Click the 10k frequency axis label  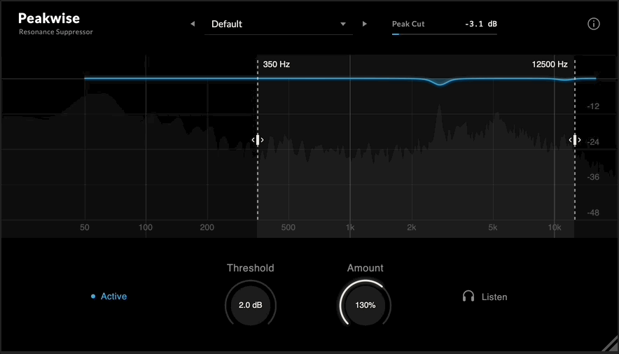555,227
